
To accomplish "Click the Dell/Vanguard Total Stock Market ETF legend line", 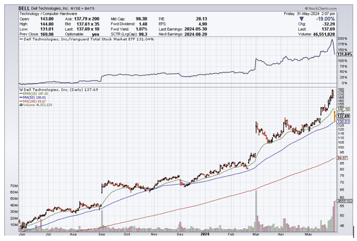I will pyautogui.click(x=87, y=39).
